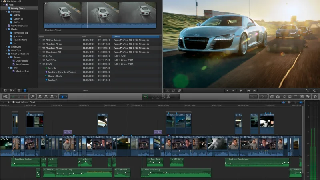Select GoPro Interviews collection
Screen dimensions: 320x180
click(20, 26)
